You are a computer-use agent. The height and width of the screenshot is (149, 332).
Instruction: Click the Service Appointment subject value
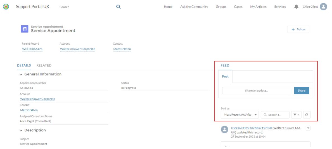point(34,144)
